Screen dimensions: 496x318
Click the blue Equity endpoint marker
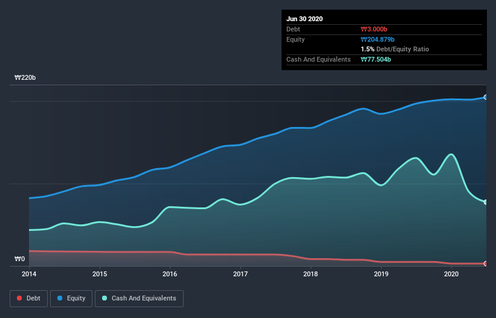pyautogui.click(x=486, y=97)
